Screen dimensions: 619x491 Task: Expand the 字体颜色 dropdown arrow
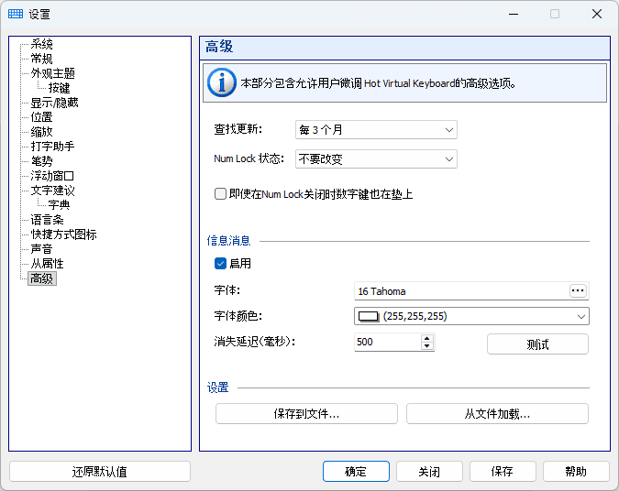click(x=580, y=316)
